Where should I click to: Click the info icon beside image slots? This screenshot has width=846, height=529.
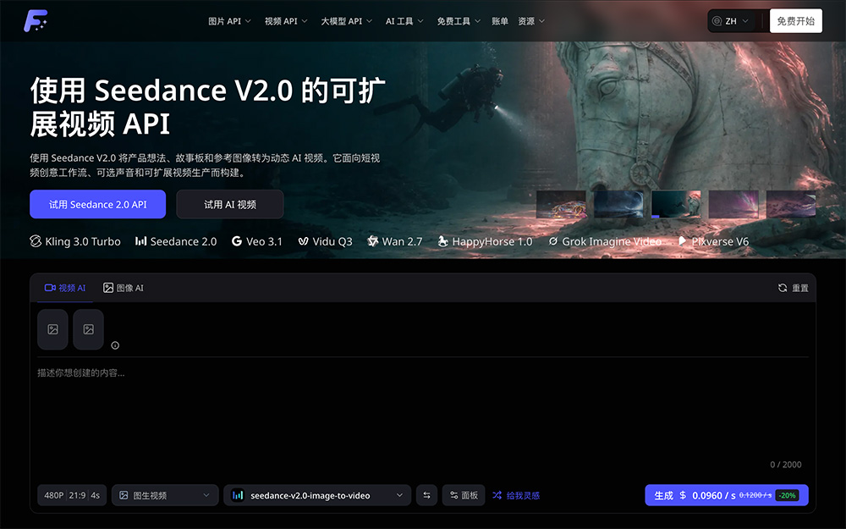click(115, 345)
